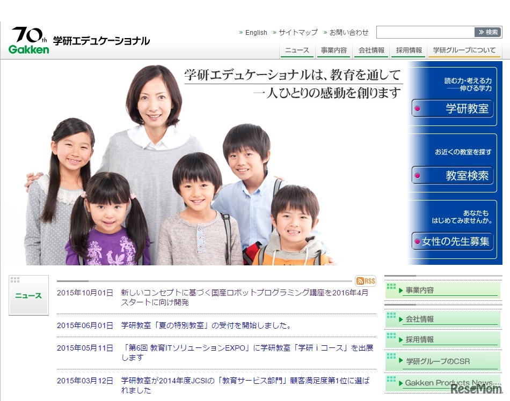Focus the site search input field
510x401 pixels.
click(425, 32)
